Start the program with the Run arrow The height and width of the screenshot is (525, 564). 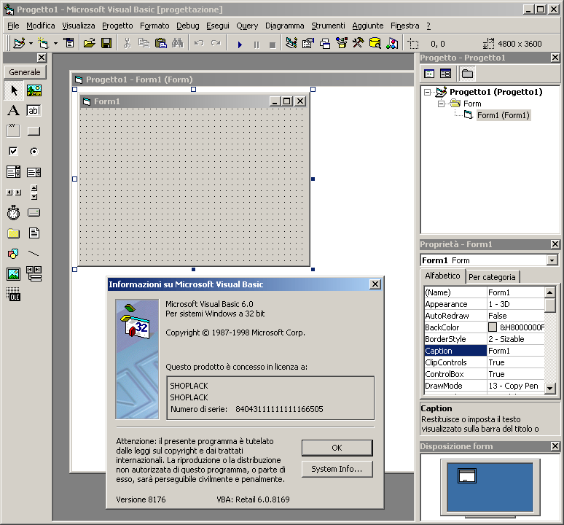click(x=240, y=44)
